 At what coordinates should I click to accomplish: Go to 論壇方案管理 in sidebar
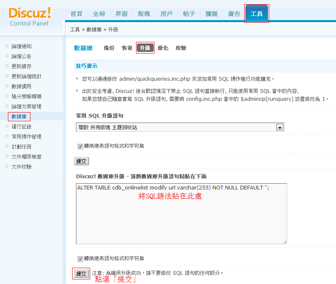[26, 107]
